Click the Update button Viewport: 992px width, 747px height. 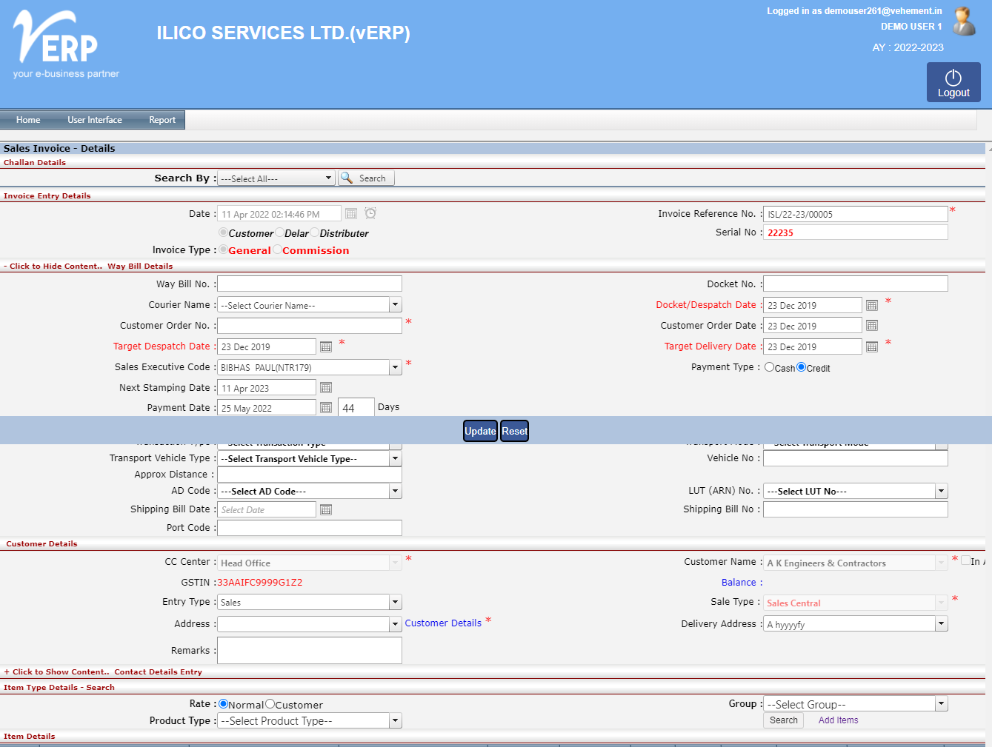480,431
